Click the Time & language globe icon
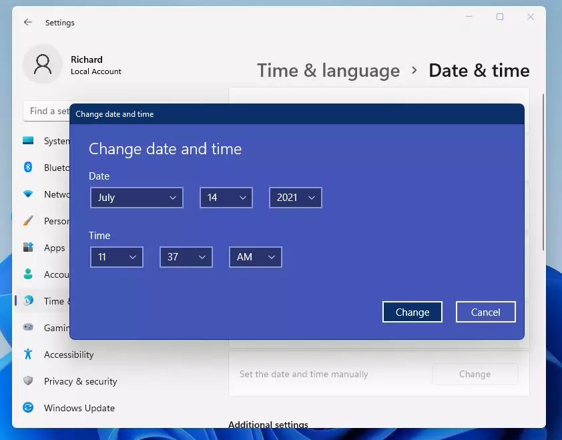 coord(28,300)
